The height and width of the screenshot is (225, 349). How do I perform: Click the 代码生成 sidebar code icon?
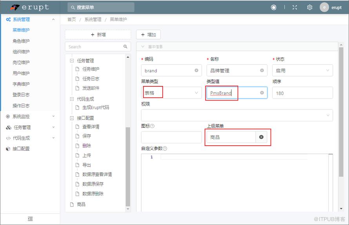pos(8,138)
